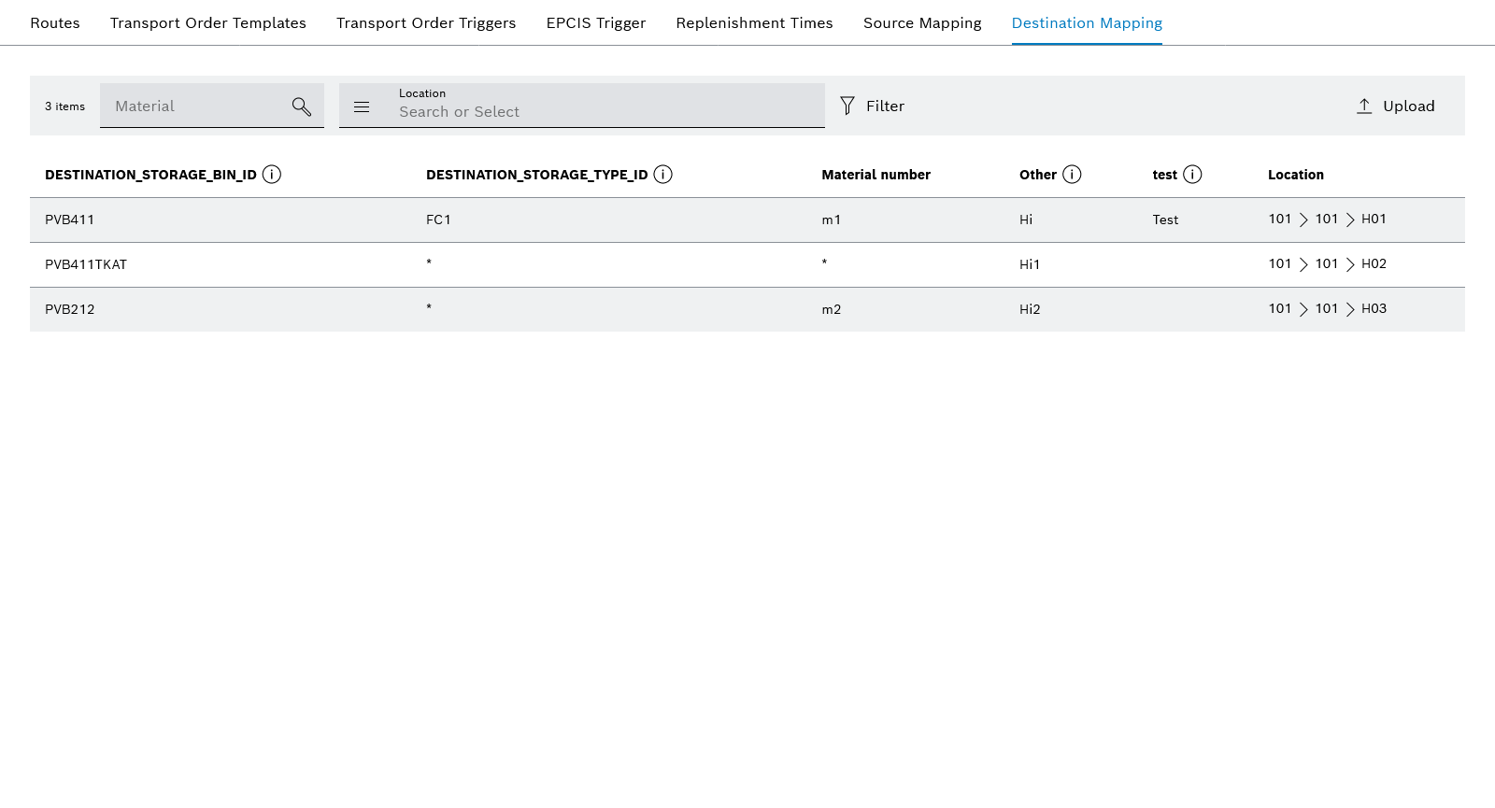The width and height of the screenshot is (1495, 808).
Task: Open the Location list hamburger icon
Action: pos(362,106)
